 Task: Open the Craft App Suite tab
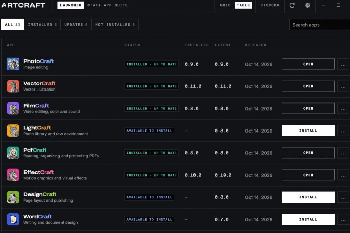point(108,5)
